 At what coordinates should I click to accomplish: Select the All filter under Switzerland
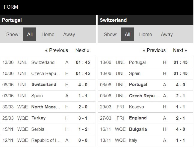(x=128, y=34)
